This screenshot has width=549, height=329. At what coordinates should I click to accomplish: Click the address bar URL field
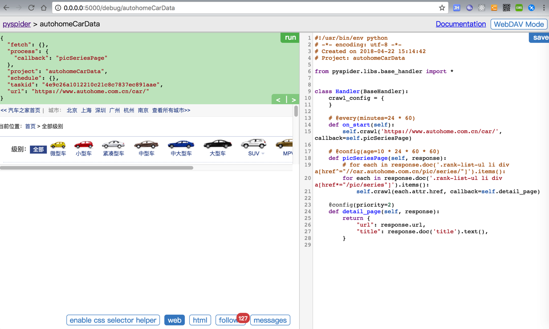pos(249,8)
